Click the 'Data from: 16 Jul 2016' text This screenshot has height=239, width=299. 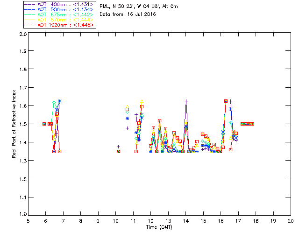click(x=128, y=14)
